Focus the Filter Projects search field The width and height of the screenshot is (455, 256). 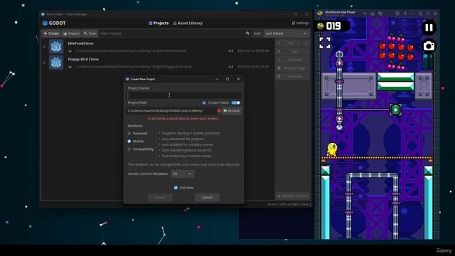[172, 33]
